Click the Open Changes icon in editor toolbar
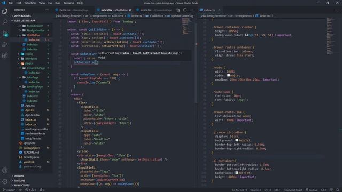Viewport: 342px width, 192px height. coord(178,10)
